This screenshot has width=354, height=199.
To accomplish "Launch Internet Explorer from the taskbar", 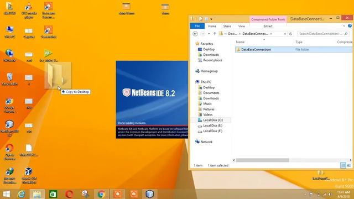I will pyautogui.click(x=21, y=194).
